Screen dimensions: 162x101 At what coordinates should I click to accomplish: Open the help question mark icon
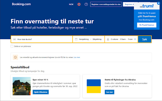86,4
